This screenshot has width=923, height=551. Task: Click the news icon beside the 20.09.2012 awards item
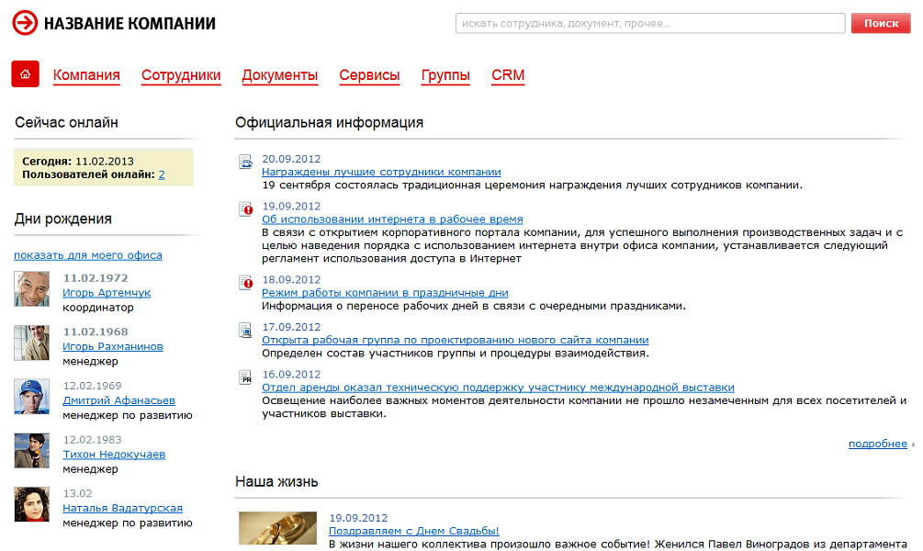pos(245,163)
